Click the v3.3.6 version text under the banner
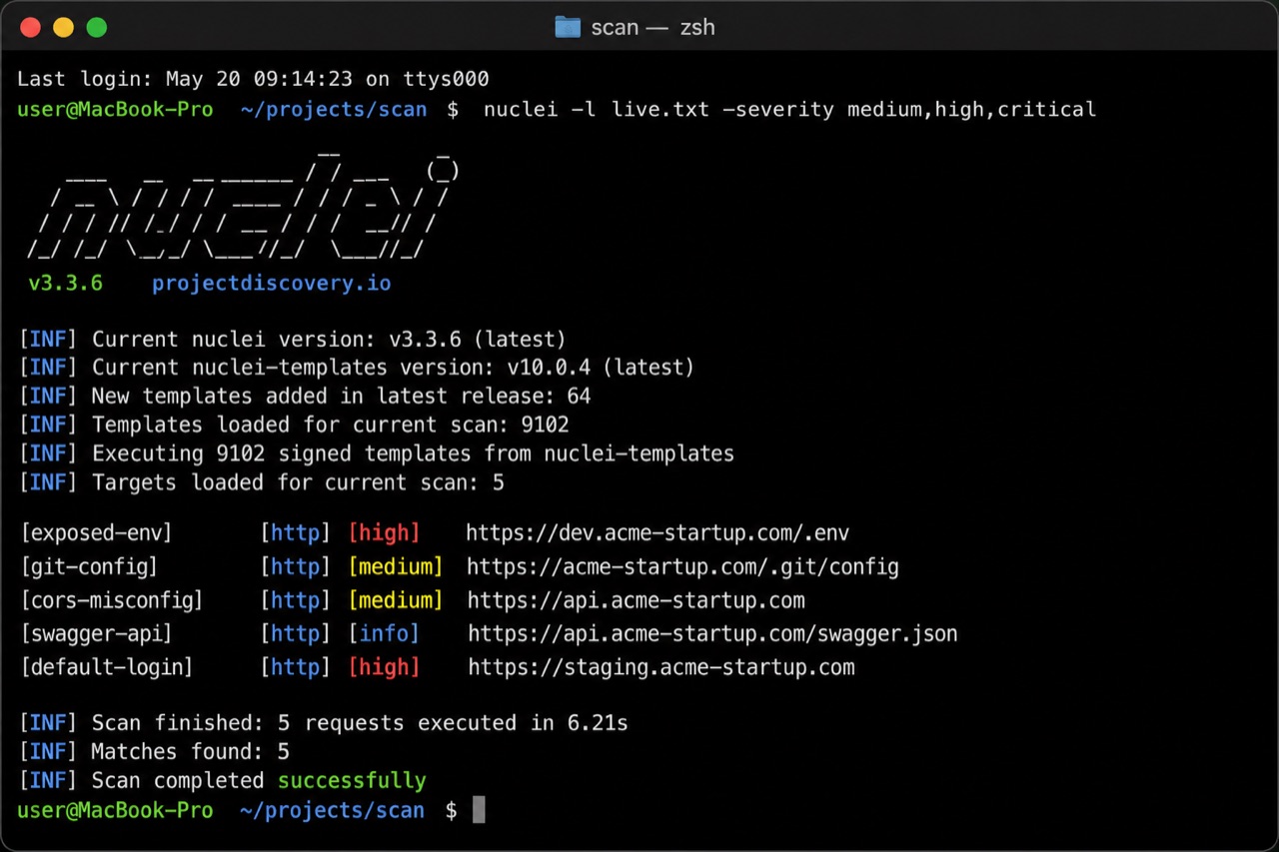 (x=65, y=283)
